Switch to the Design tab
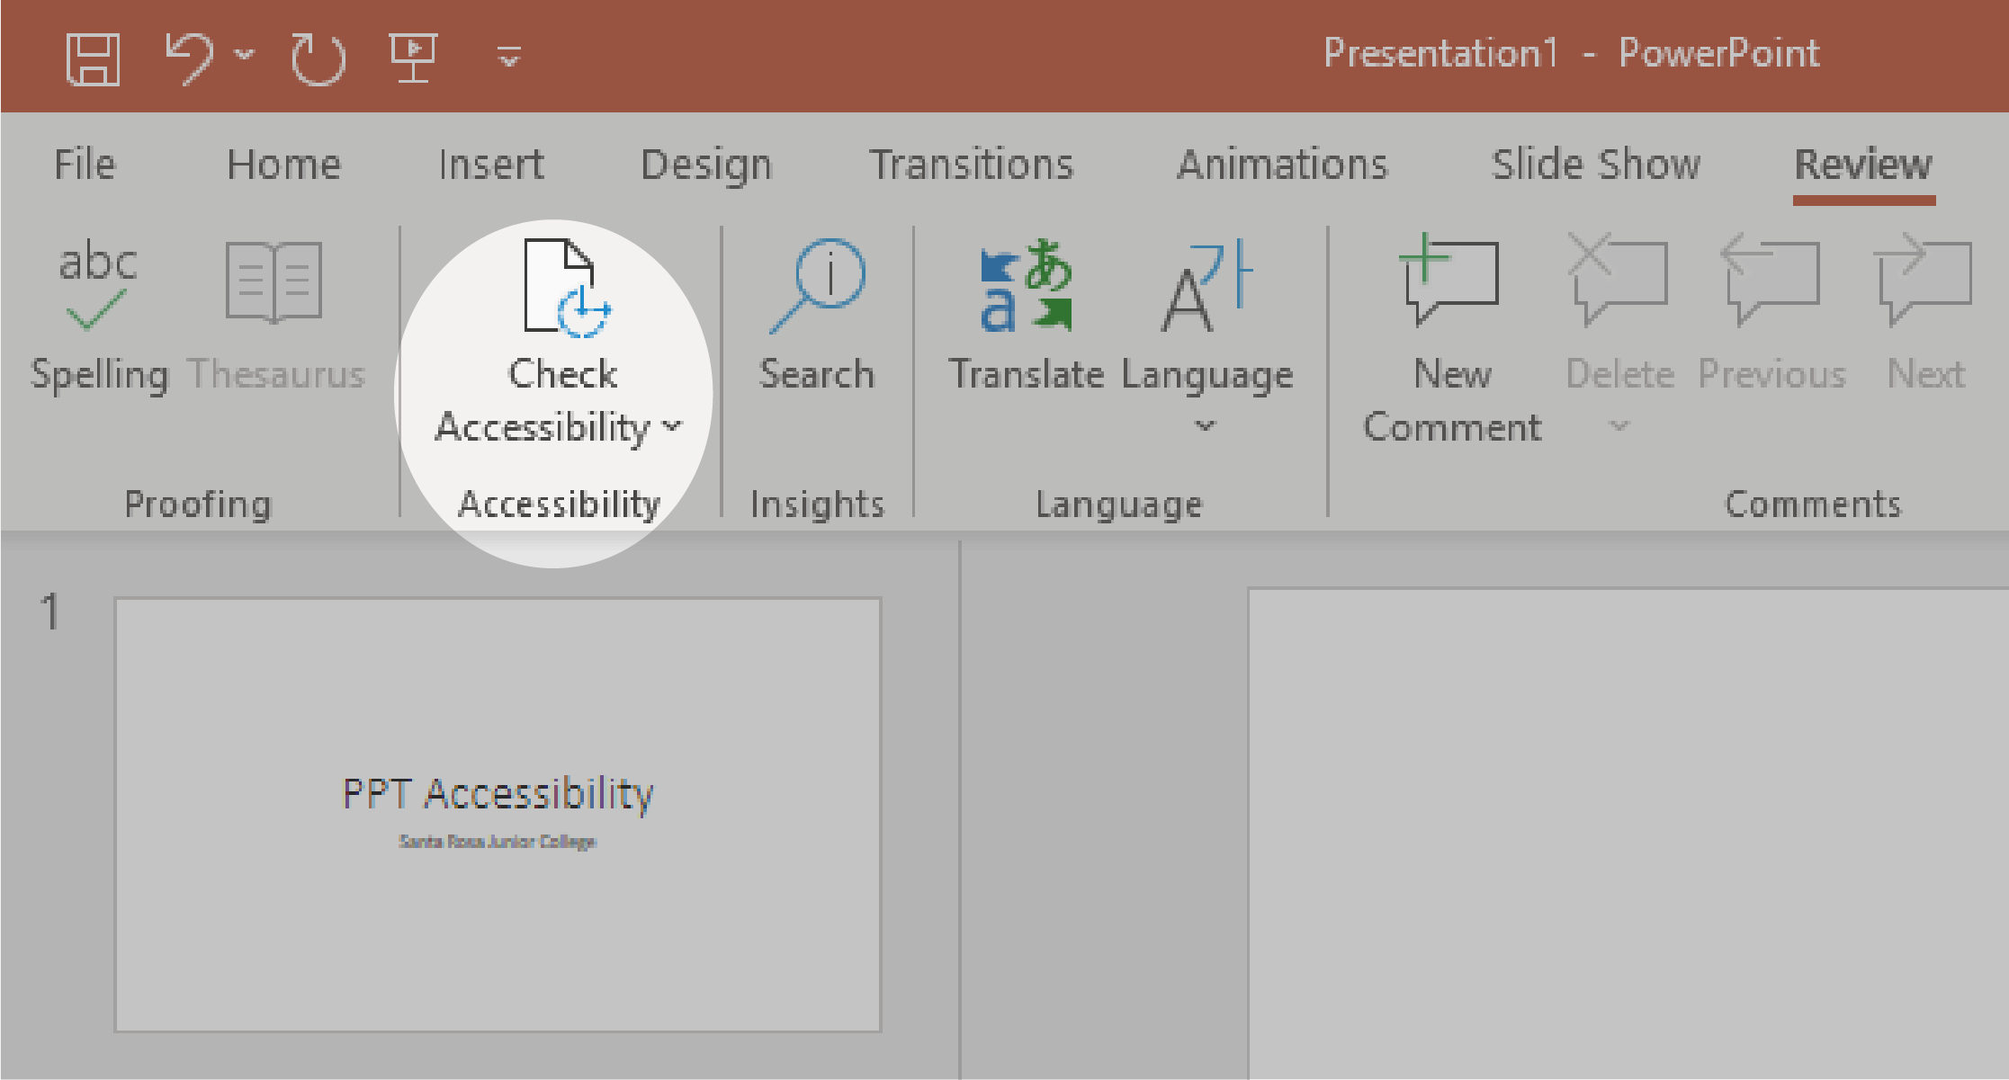The image size is (2009, 1080). (706, 165)
